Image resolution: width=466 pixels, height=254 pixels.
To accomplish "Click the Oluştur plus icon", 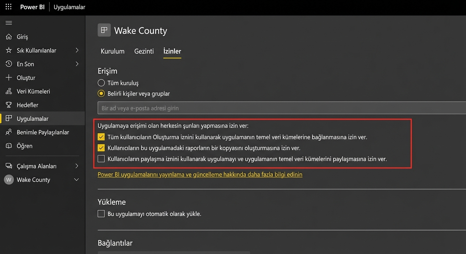I will [x=9, y=78].
